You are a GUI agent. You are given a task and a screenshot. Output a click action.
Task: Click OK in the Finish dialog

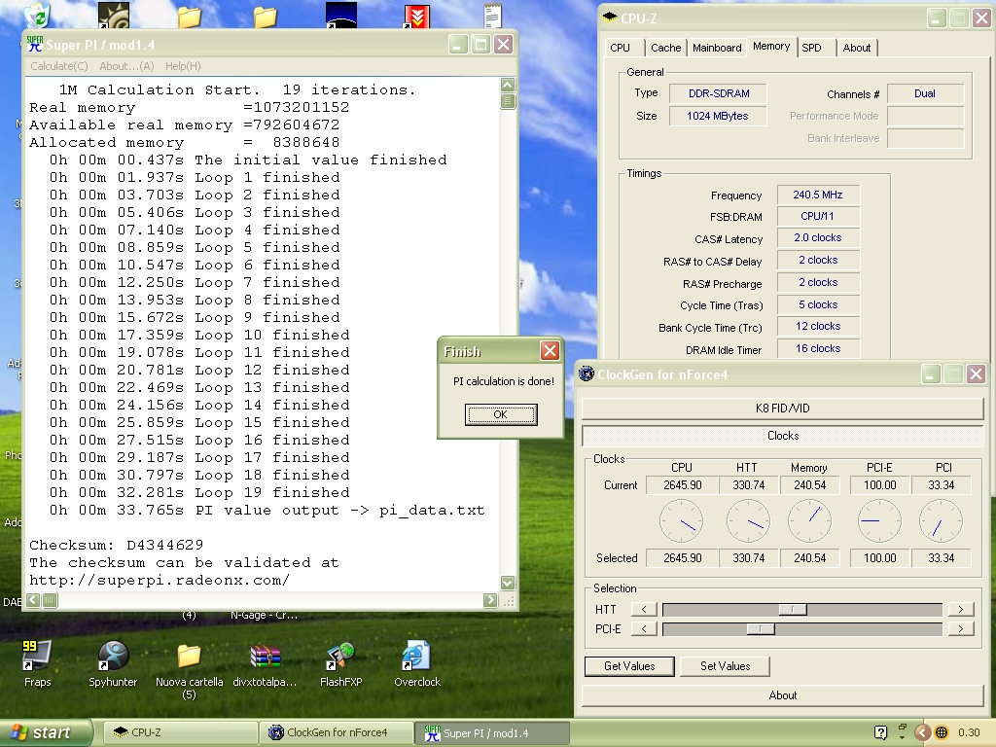pos(501,414)
